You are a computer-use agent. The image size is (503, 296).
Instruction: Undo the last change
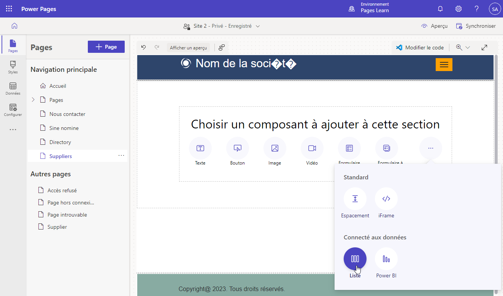tap(143, 47)
